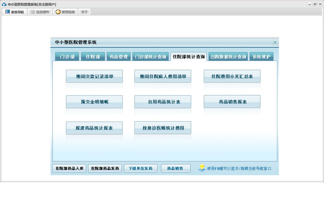Switch to the 出院数据统计查询 tab
This screenshot has height=211, width=324.
(228, 57)
